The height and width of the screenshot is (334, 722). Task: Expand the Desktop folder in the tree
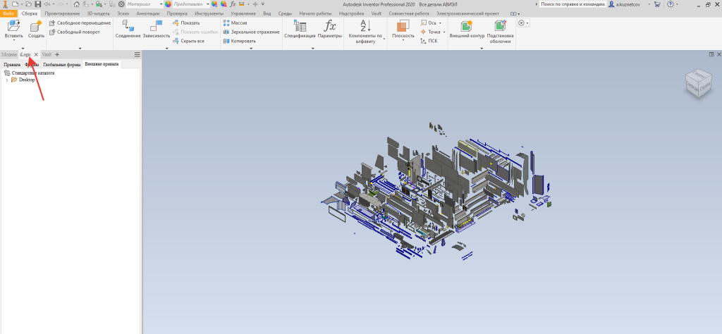(x=6, y=80)
